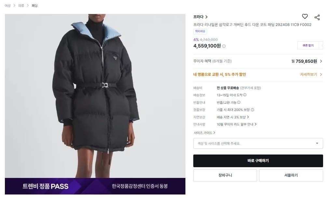Click 바로 구매하기 buy now button
Screen dimensions: 327x202
coord(258,161)
